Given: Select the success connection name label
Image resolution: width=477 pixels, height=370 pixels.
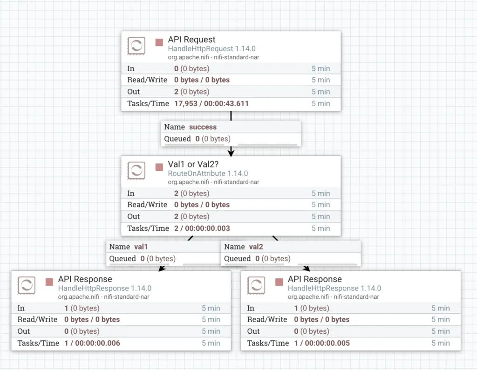Looking at the screenshot, I should (x=203, y=127).
